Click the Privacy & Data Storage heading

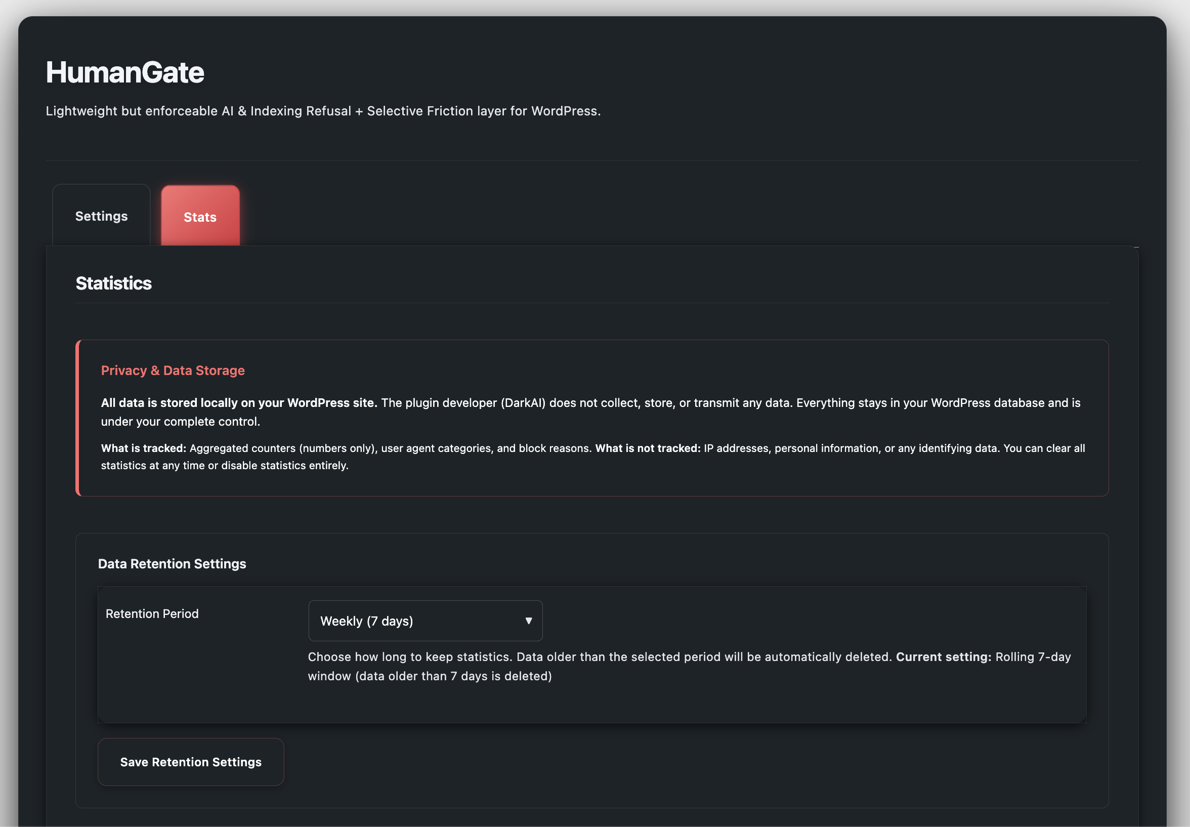[x=173, y=370]
